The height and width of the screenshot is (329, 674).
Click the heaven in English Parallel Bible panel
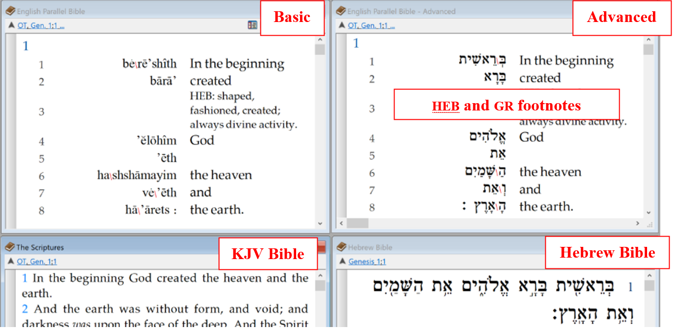[x=221, y=175]
